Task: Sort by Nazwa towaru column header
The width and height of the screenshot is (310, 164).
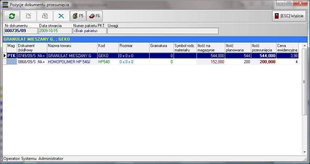Action: [x=72, y=47]
